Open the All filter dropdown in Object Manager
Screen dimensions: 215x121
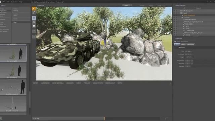coord(189,8)
